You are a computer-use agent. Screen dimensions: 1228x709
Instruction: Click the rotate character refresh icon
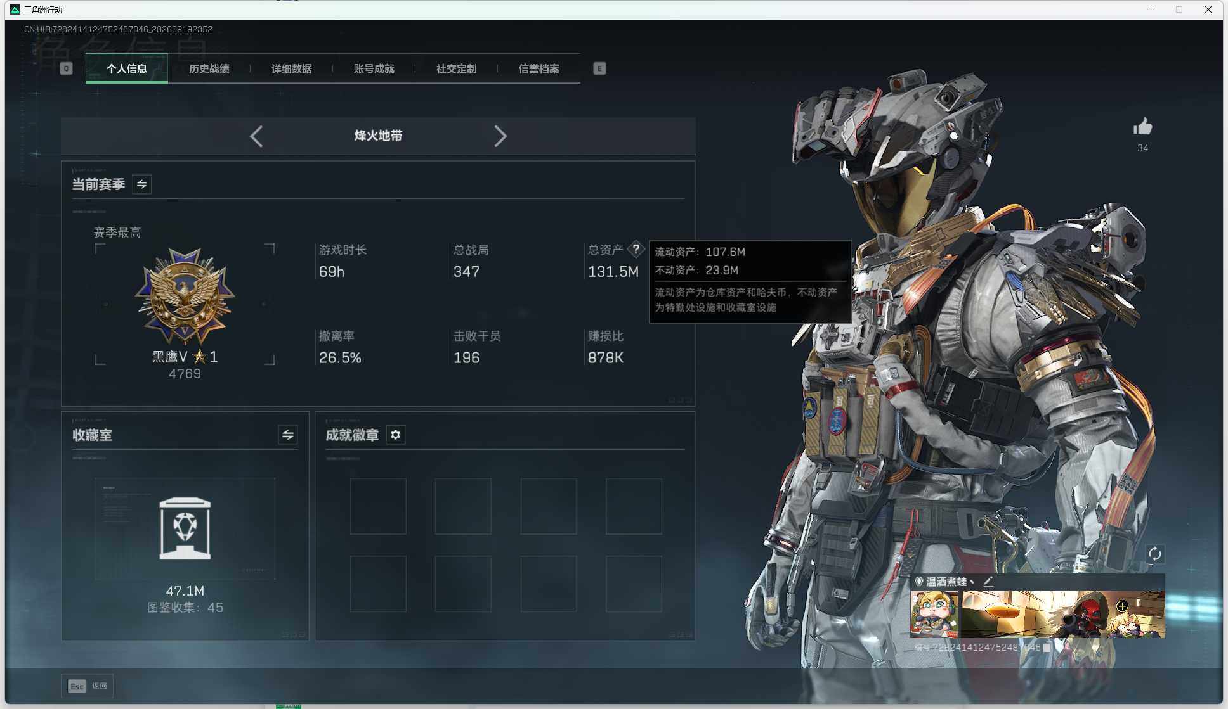pyautogui.click(x=1155, y=554)
